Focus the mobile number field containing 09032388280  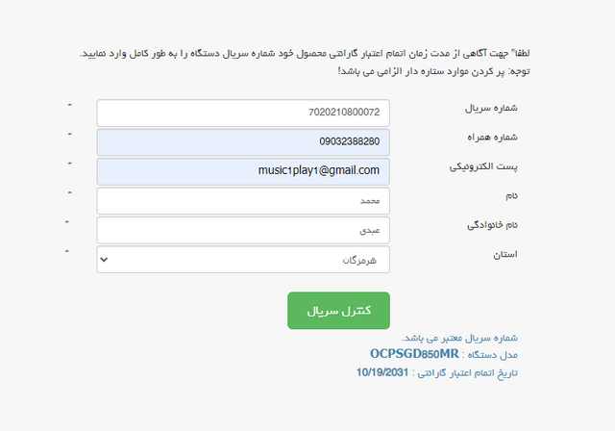[242, 141]
